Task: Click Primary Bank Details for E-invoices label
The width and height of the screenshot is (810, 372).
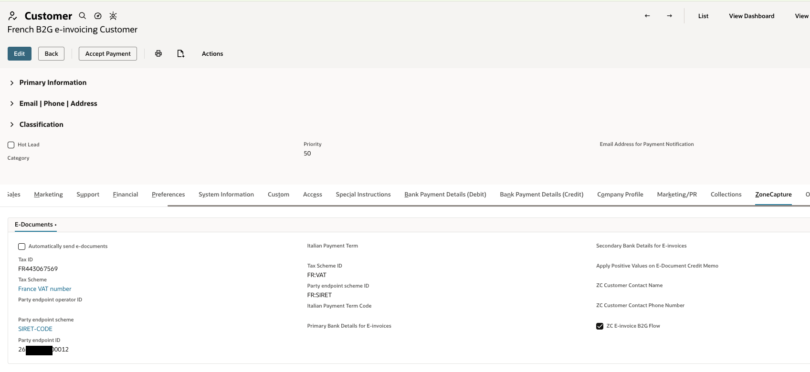Action: (349, 326)
